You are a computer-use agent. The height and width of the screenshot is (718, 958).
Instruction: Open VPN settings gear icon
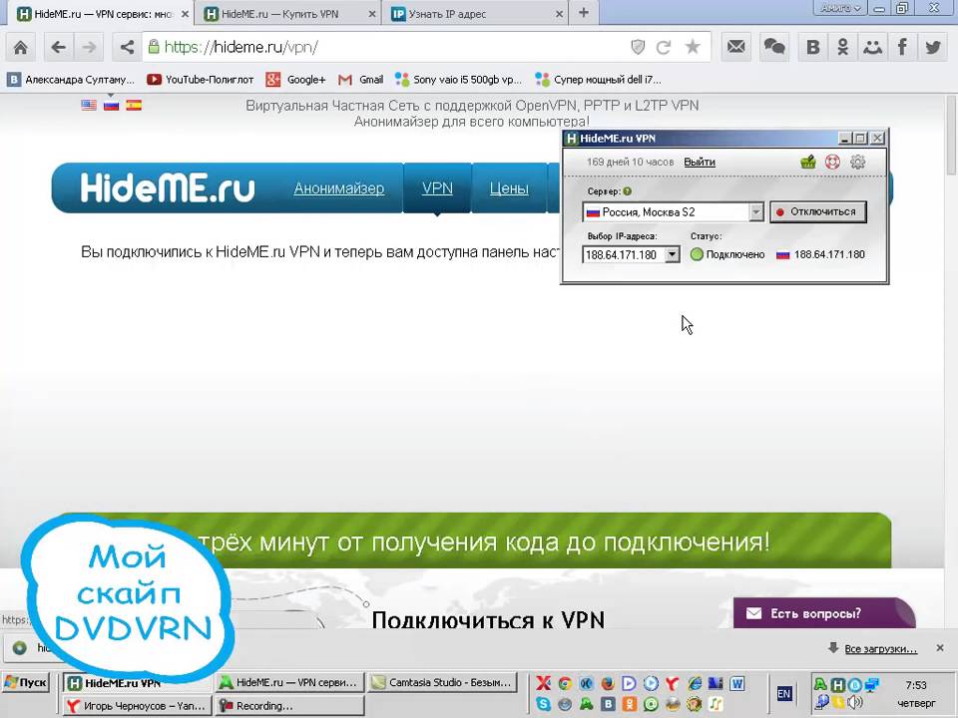click(858, 162)
